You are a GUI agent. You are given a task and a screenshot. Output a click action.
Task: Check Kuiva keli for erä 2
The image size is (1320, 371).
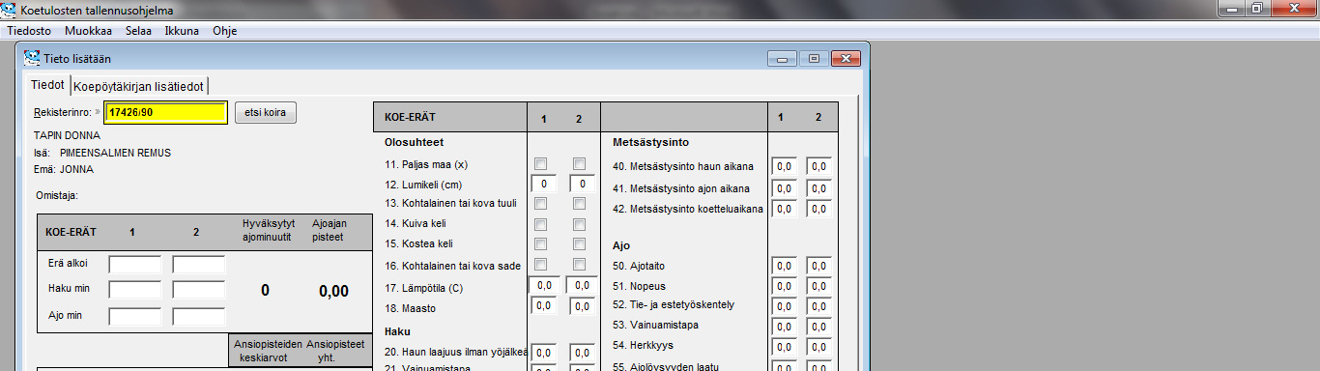coord(579,223)
